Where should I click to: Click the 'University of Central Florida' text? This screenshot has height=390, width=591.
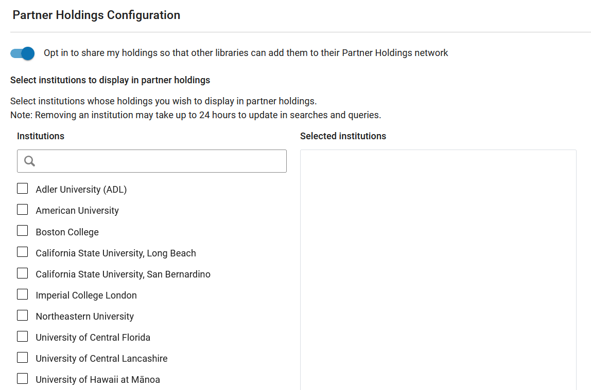[x=93, y=338]
